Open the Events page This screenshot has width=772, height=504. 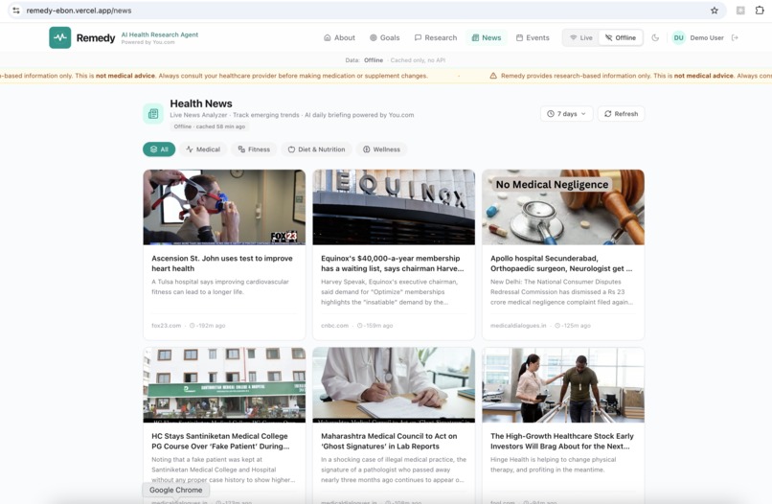533,37
